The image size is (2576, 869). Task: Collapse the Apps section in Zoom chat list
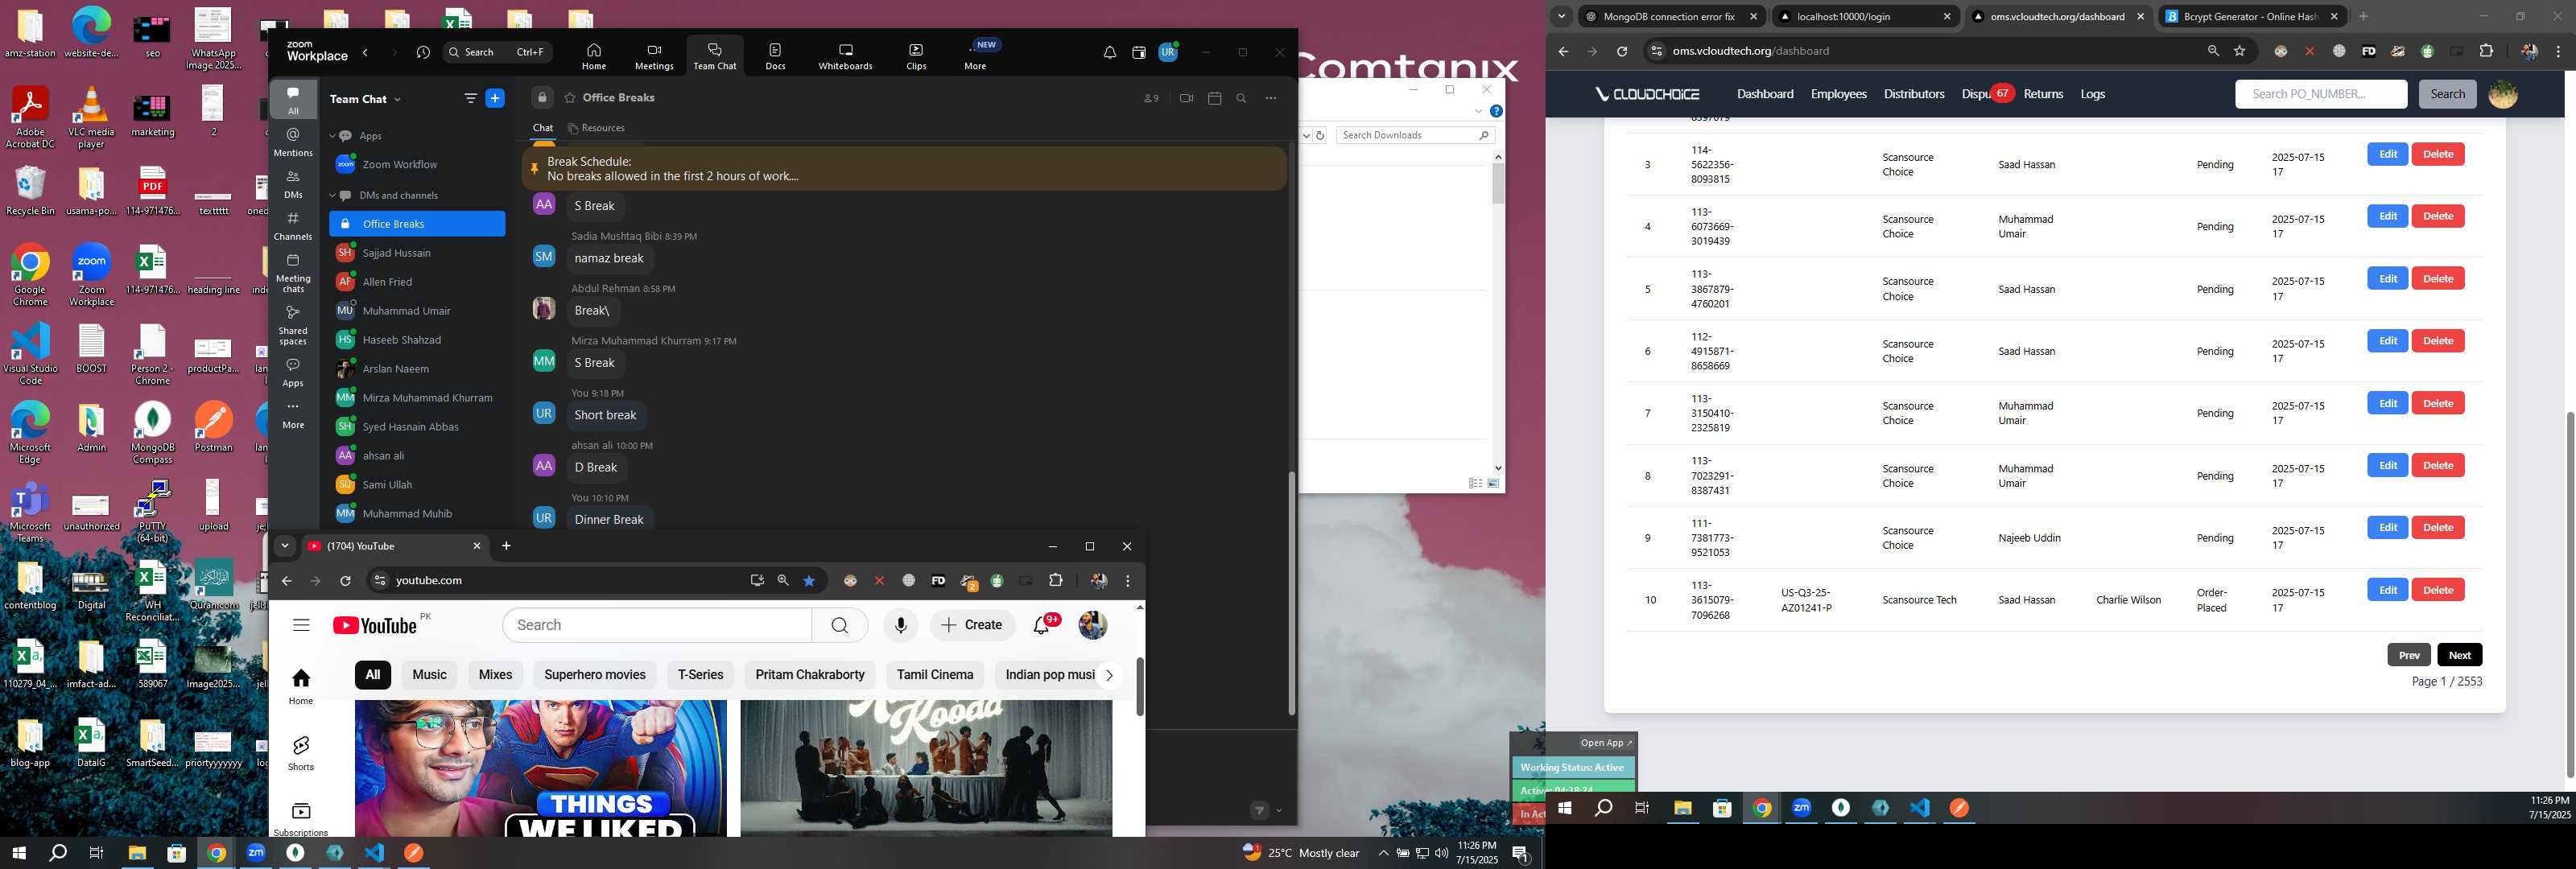coord(333,136)
